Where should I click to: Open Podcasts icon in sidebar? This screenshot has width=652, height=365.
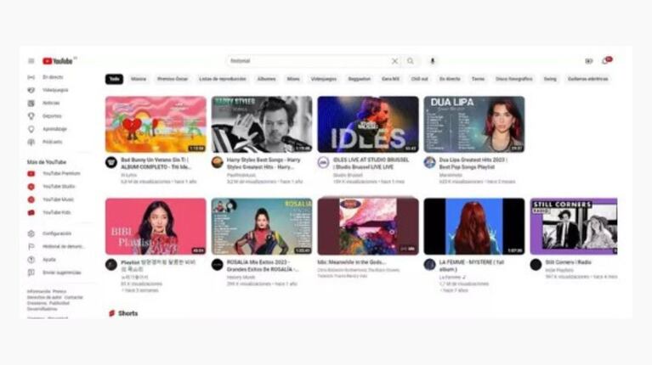(31, 142)
